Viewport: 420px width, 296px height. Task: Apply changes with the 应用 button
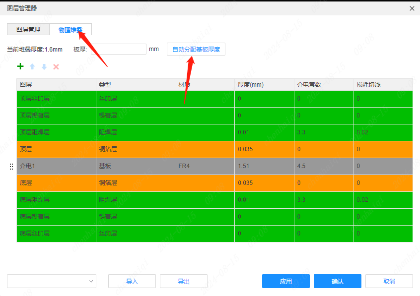click(x=286, y=281)
